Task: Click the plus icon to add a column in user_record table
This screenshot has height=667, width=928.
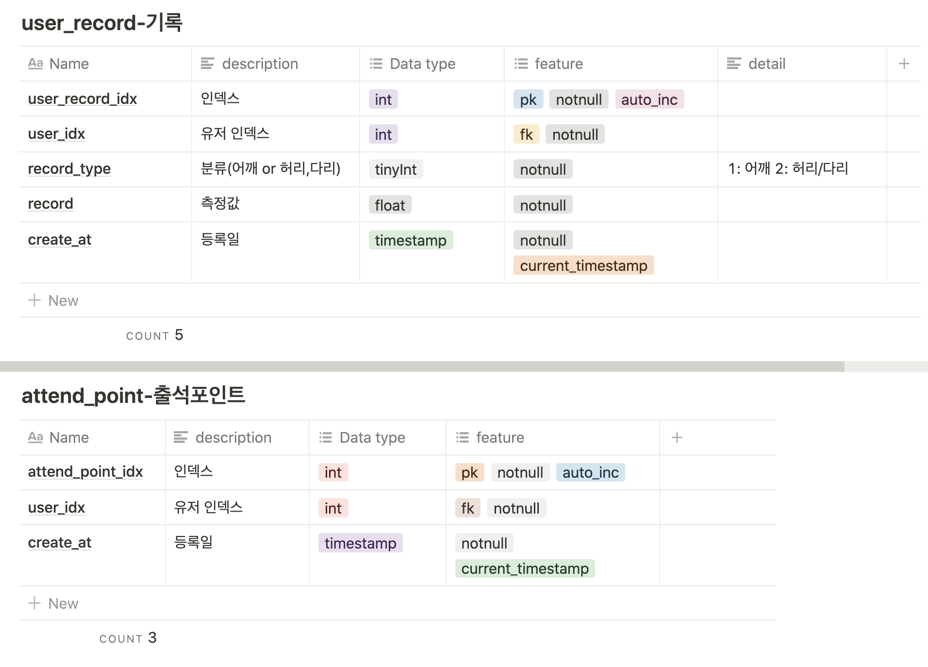Action: 904,64
